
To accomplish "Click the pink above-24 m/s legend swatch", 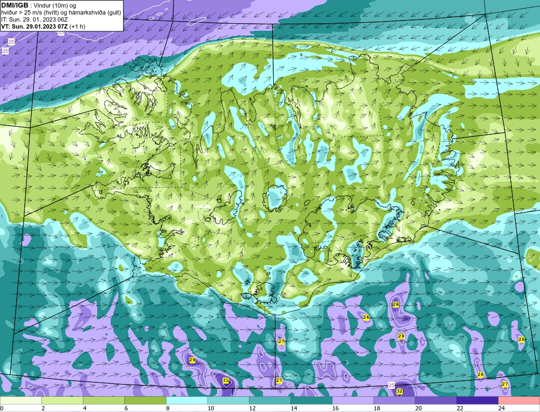I will pos(519,400).
